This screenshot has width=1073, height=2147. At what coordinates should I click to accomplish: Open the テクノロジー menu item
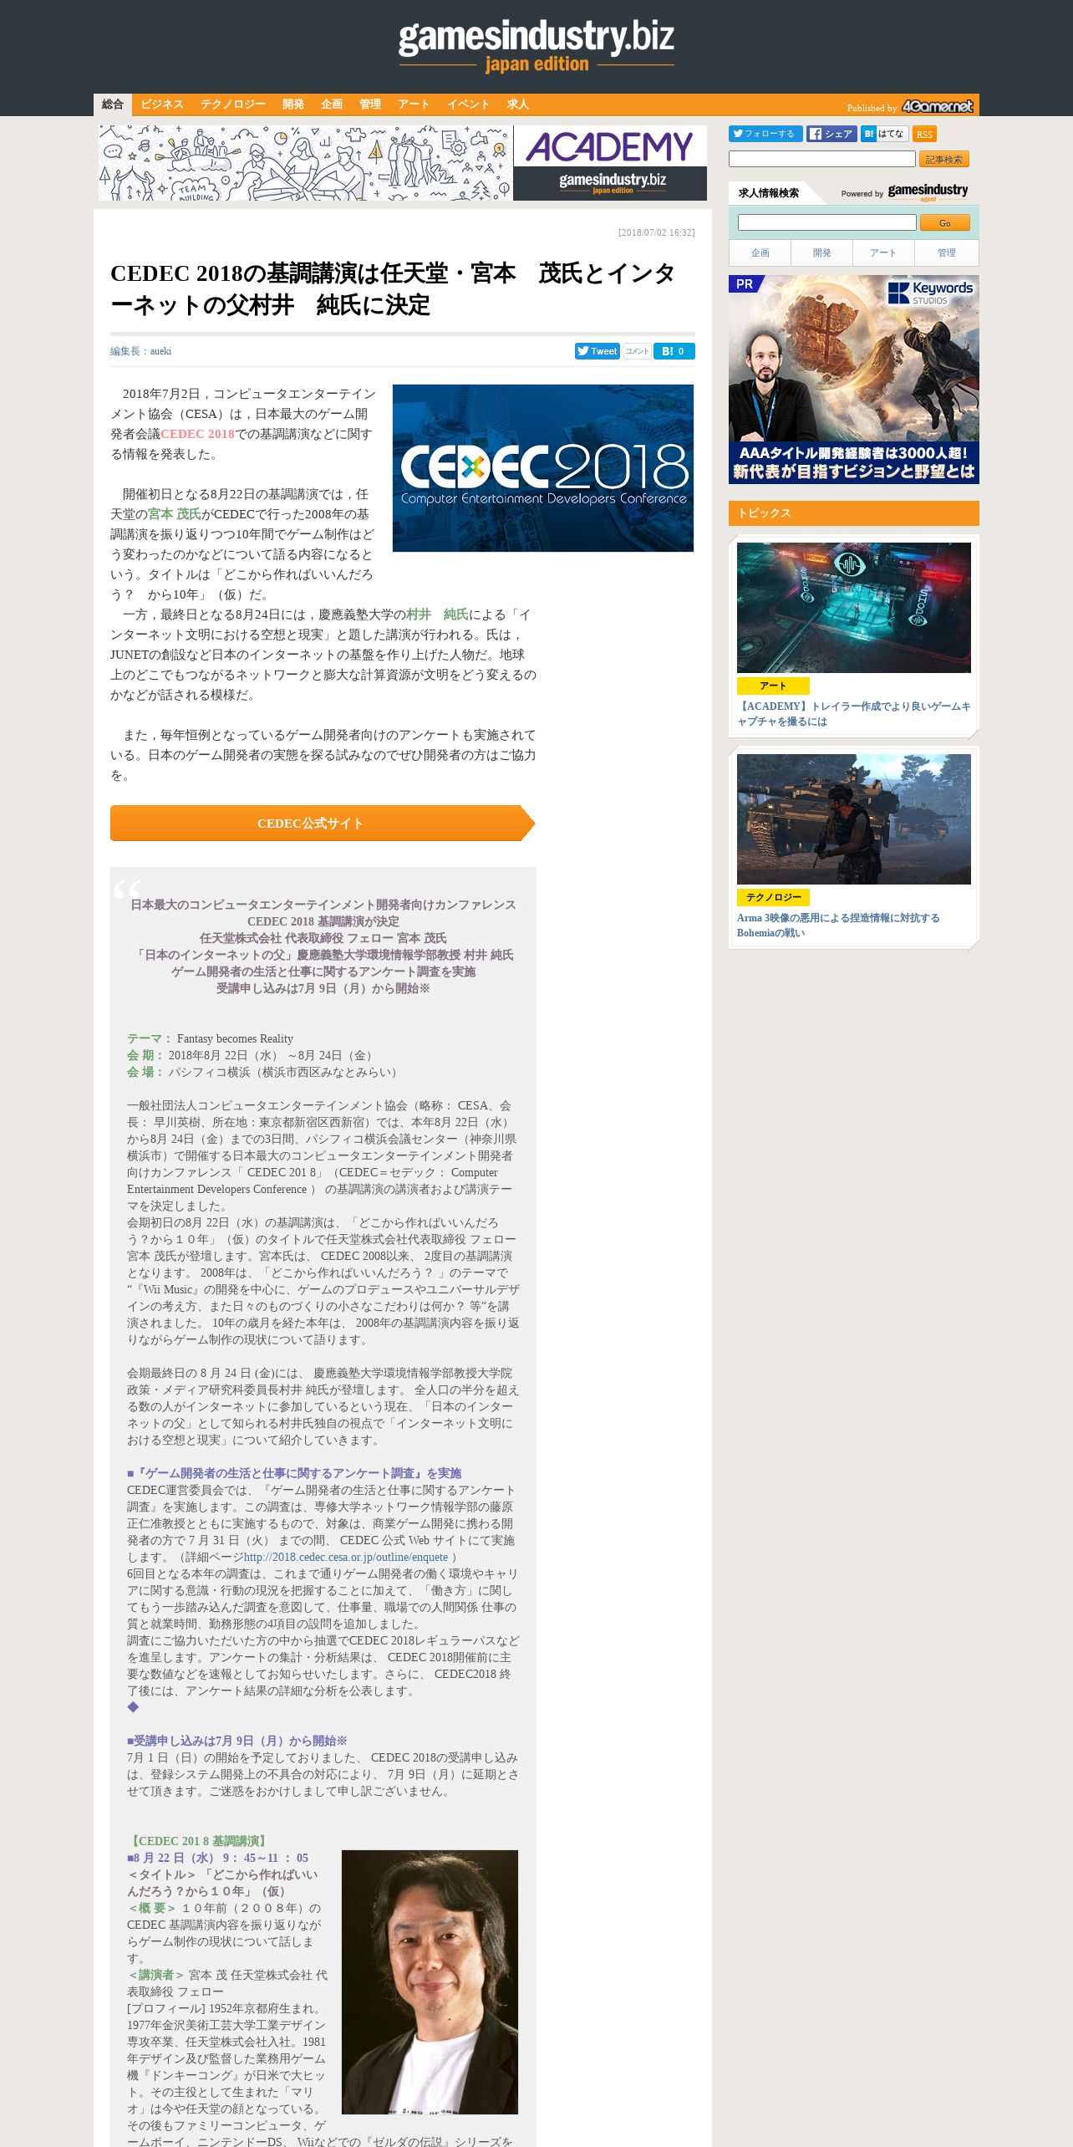233,105
